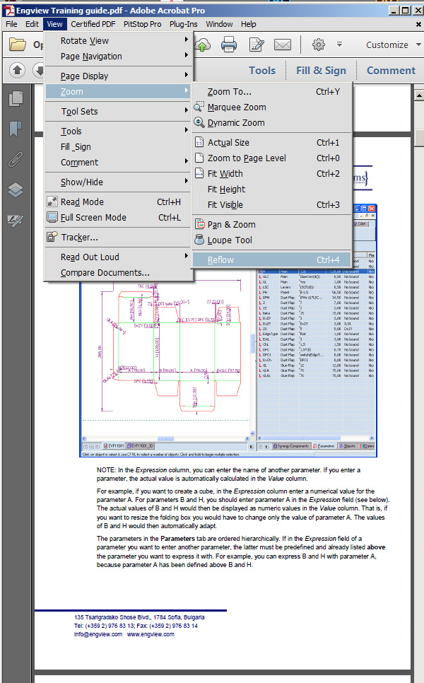Open Signatures panel in sidebar
424x683 pixels.
(16, 221)
